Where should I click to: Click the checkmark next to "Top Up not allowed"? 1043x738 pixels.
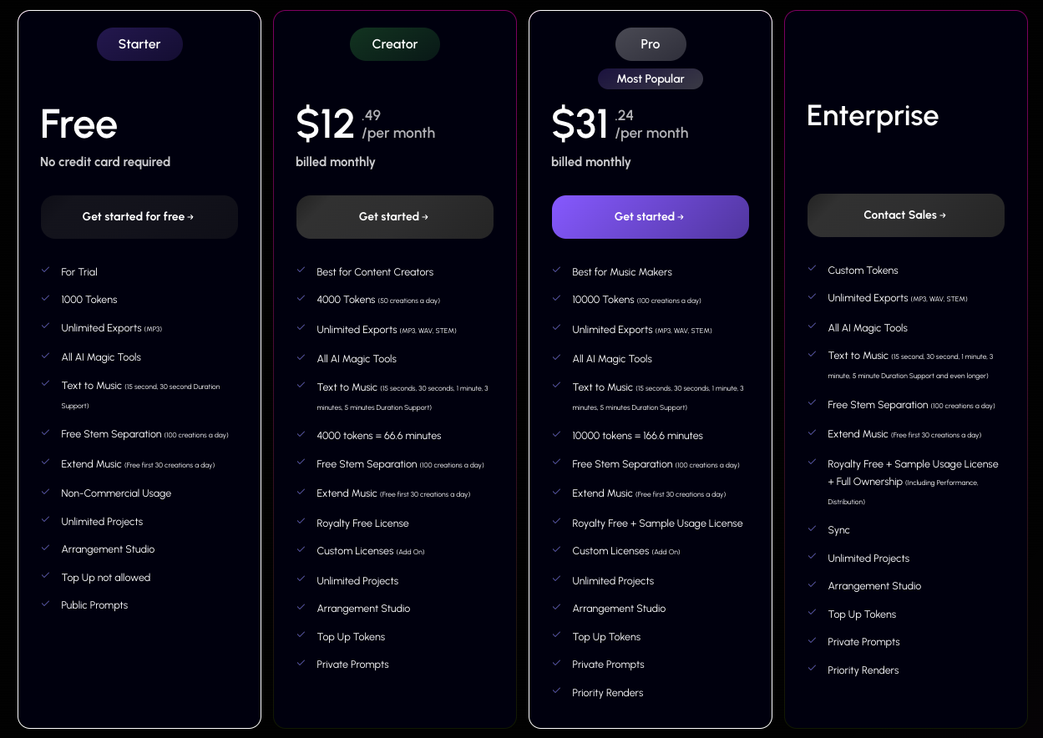(x=45, y=576)
